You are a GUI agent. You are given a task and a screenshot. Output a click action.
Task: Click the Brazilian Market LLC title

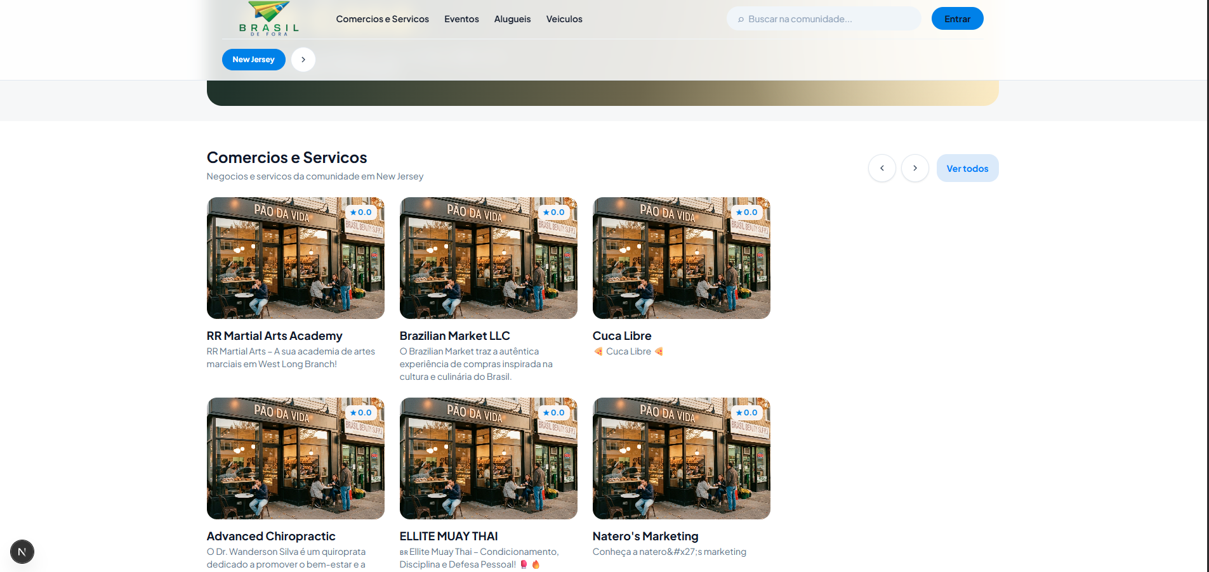(455, 336)
